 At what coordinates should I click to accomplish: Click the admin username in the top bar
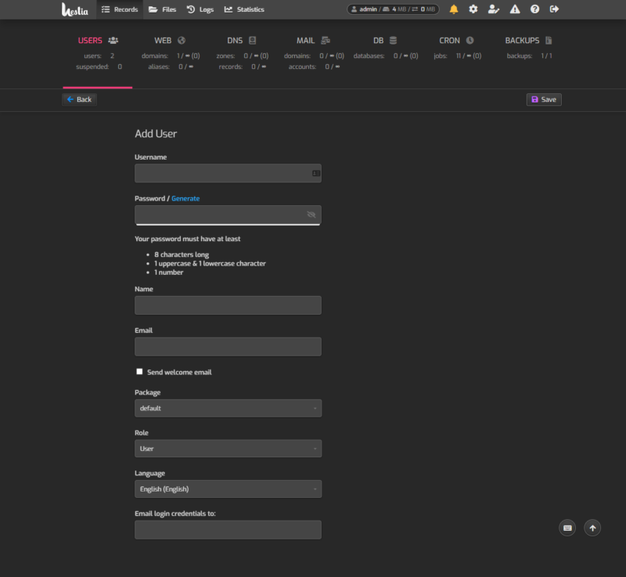pos(368,9)
